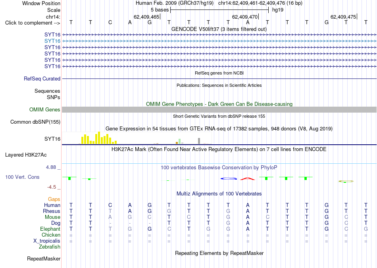Click the Chicken species row label
377x268 pixels.
[51, 235]
